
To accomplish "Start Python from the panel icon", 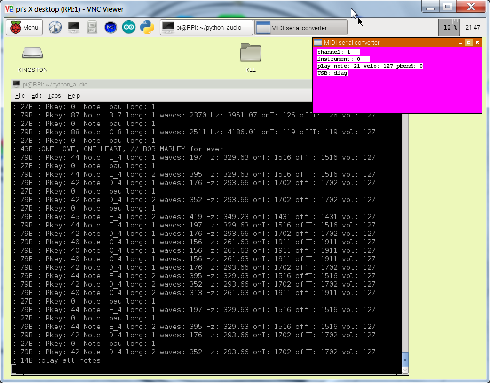I will pyautogui.click(x=147, y=27).
